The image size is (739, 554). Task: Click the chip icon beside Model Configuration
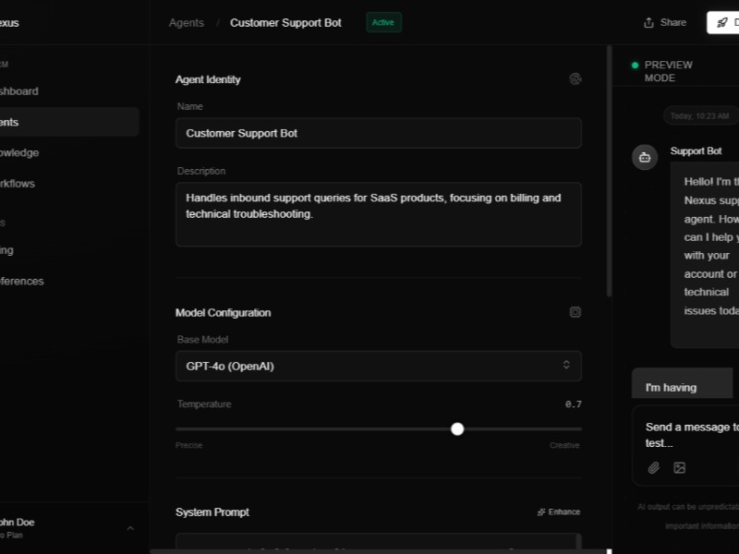(x=575, y=313)
